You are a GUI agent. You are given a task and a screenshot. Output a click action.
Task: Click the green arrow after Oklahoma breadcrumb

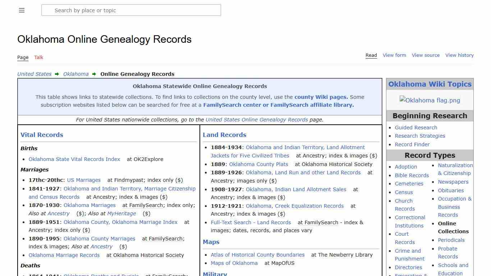[93, 74]
